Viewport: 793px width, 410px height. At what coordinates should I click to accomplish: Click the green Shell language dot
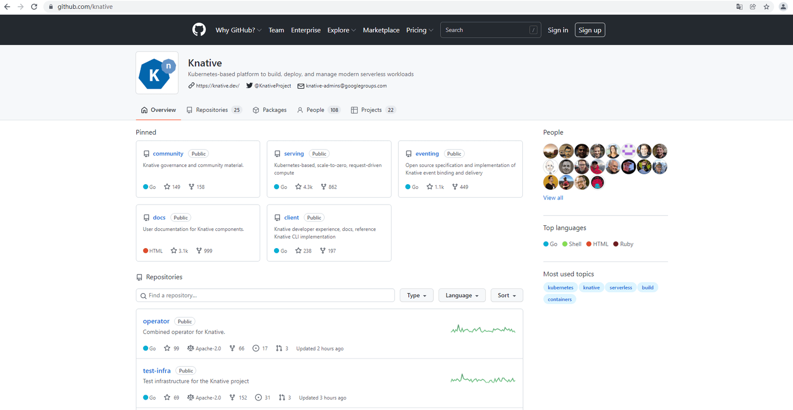(565, 244)
